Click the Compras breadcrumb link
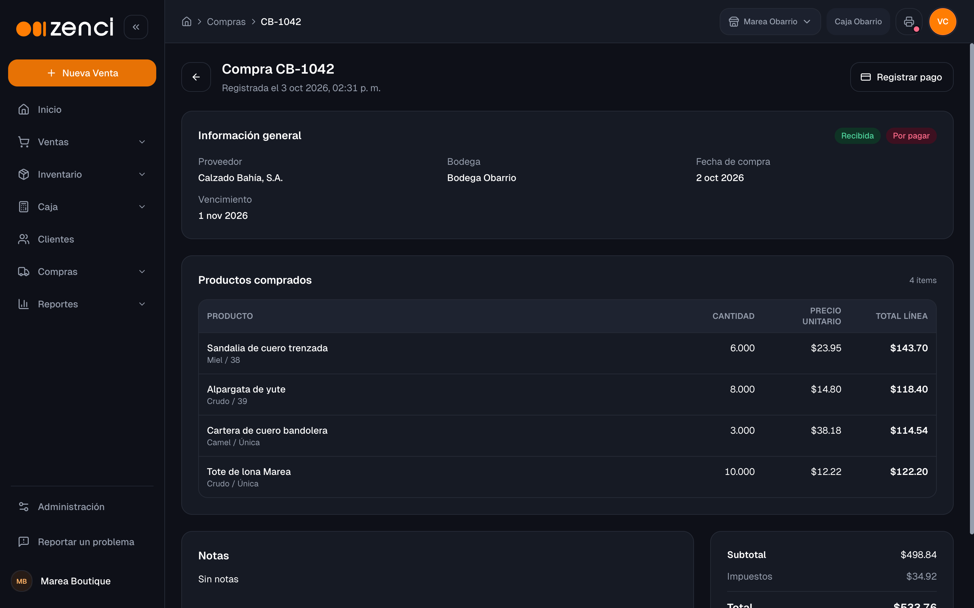Screen dimensions: 974x608 tap(226, 22)
